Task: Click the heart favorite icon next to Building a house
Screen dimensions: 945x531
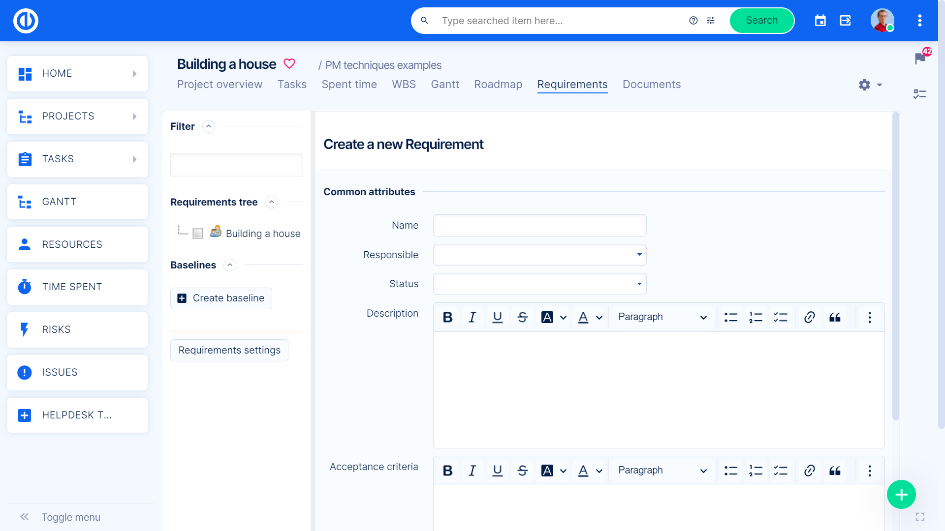Action: coord(289,64)
